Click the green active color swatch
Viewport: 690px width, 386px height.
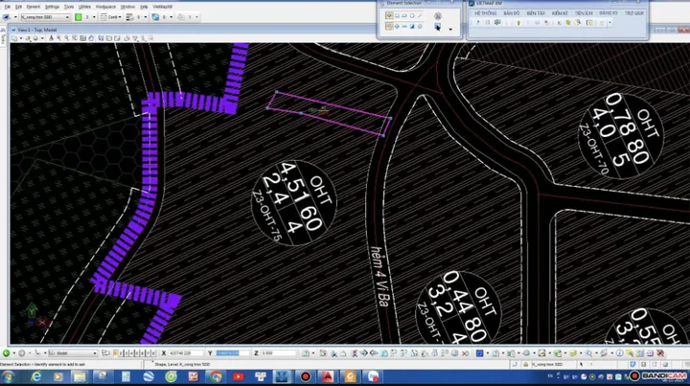pyautogui.click(x=79, y=17)
